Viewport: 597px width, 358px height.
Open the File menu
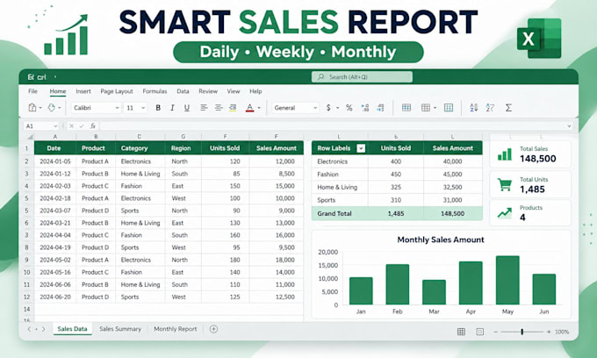coord(32,91)
